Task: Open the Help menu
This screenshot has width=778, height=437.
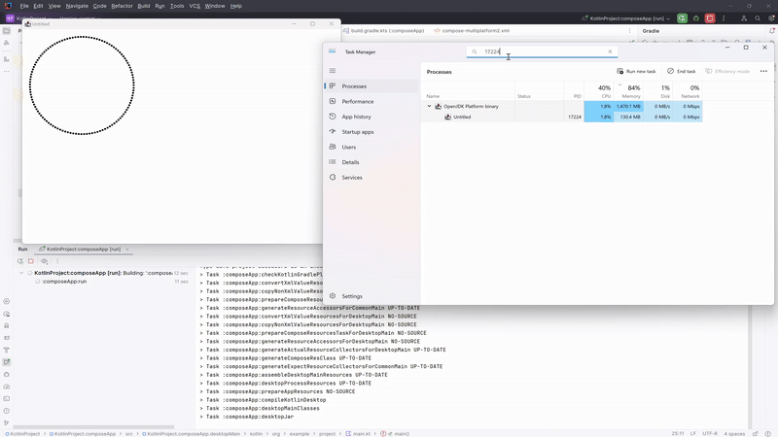Action: click(236, 6)
